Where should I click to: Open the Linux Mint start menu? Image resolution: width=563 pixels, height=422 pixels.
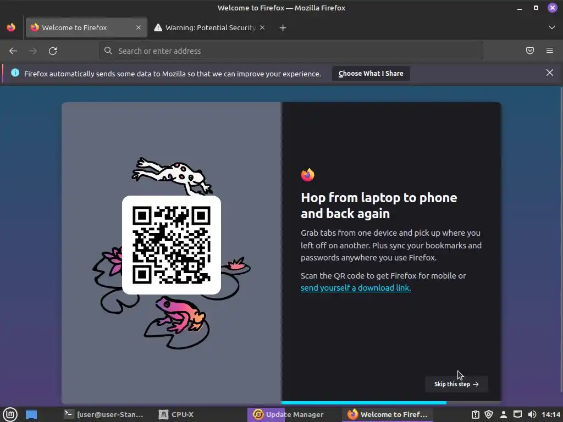[x=10, y=414]
